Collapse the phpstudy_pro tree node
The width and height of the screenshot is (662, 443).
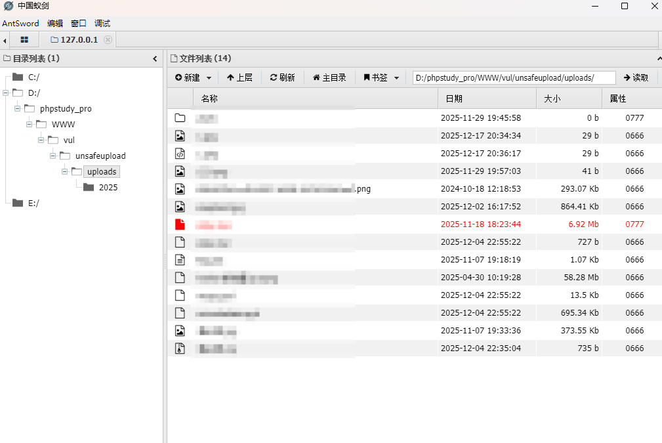pyautogui.click(x=17, y=108)
